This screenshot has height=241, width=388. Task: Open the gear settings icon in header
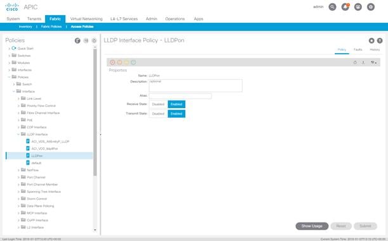[371, 7]
